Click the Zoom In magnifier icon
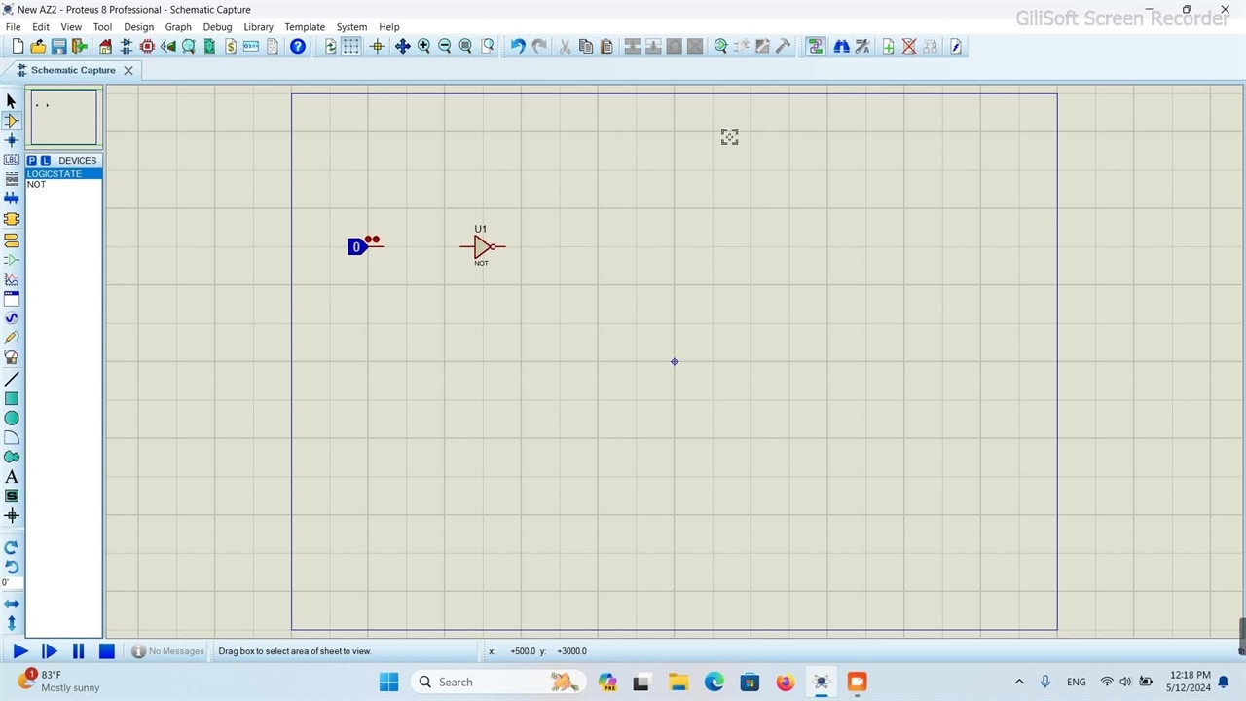Image resolution: width=1246 pixels, height=701 pixels. 423,47
